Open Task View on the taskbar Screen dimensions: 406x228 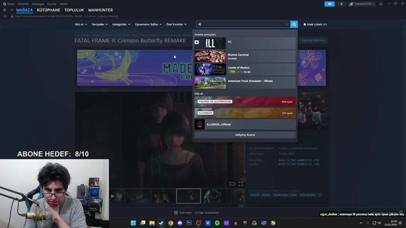[143, 223]
